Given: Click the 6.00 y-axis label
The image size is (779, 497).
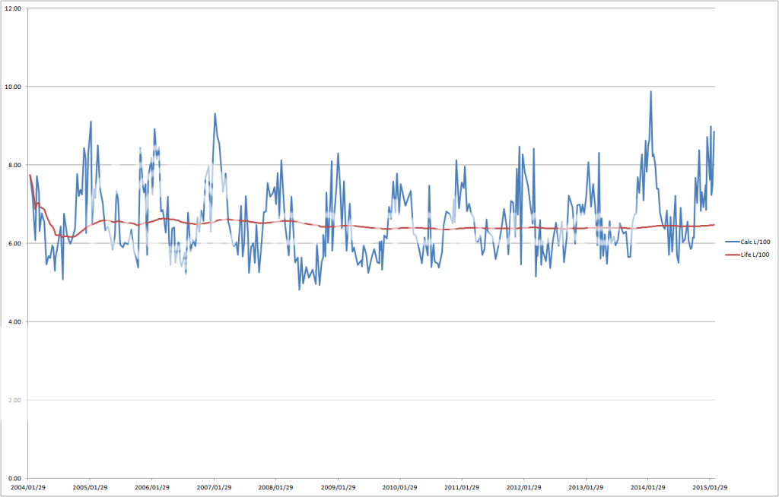Looking at the screenshot, I should [x=14, y=243].
